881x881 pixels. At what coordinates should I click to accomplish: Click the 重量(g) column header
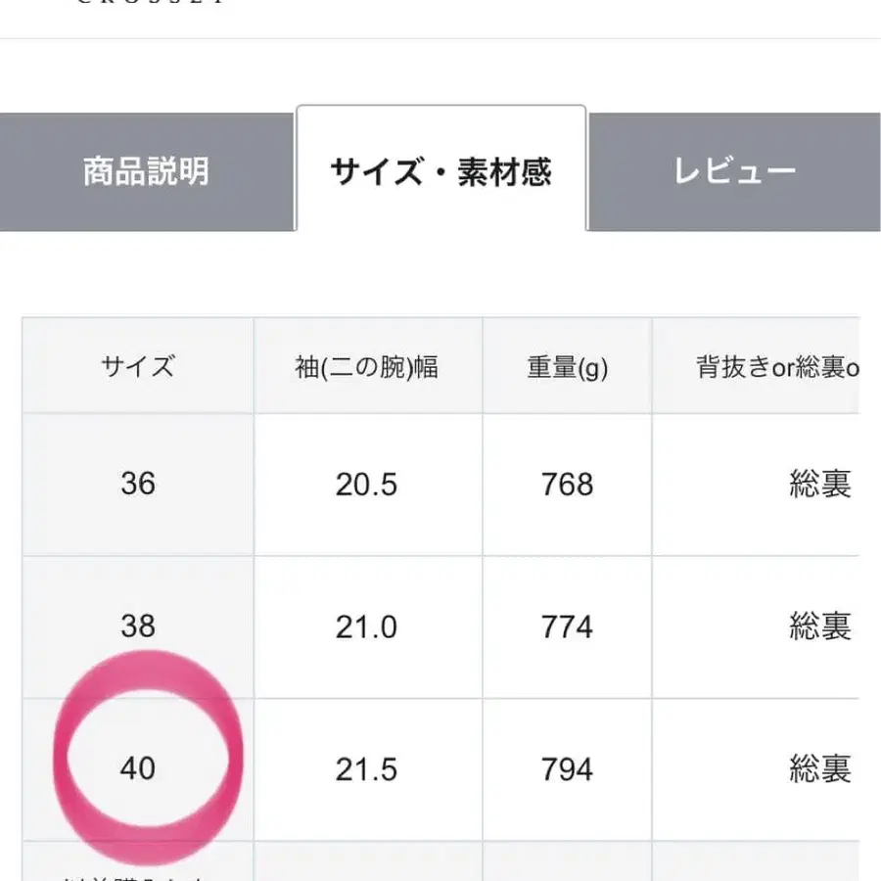click(x=568, y=367)
